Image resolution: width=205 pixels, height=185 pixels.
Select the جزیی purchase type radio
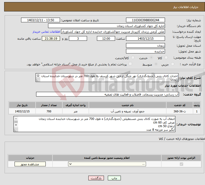(x=173, y=64)
